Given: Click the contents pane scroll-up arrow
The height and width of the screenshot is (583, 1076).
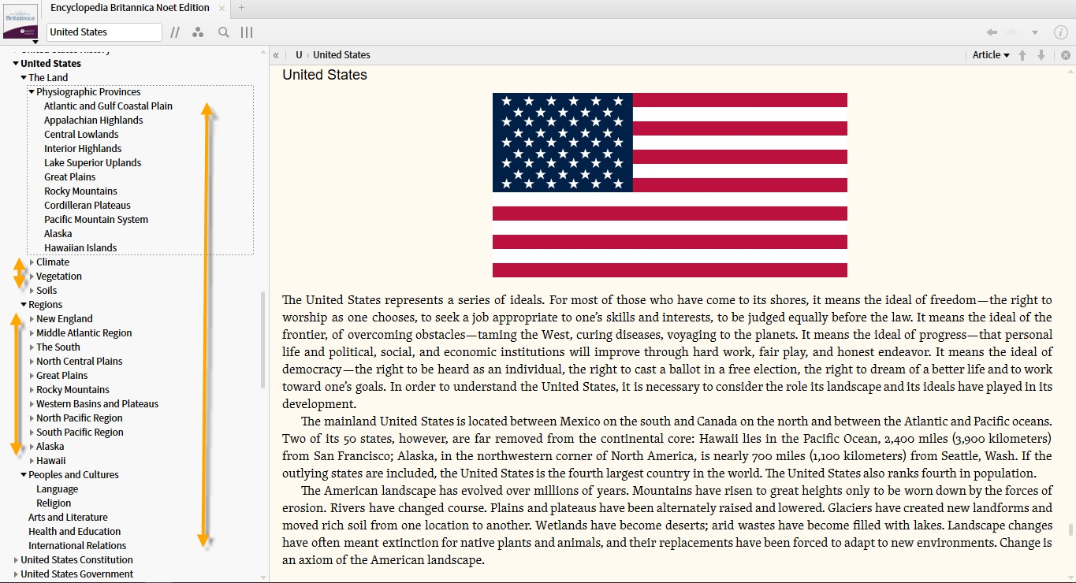Looking at the screenshot, I should (x=262, y=51).
